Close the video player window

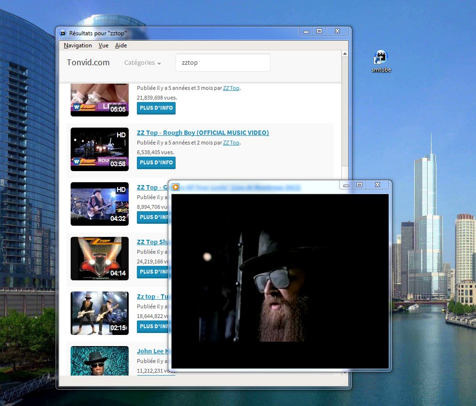[x=377, y=185]
